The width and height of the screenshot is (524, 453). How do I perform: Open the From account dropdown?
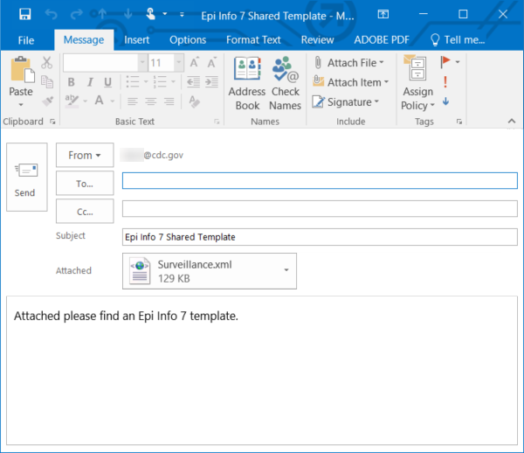[85, 155]
